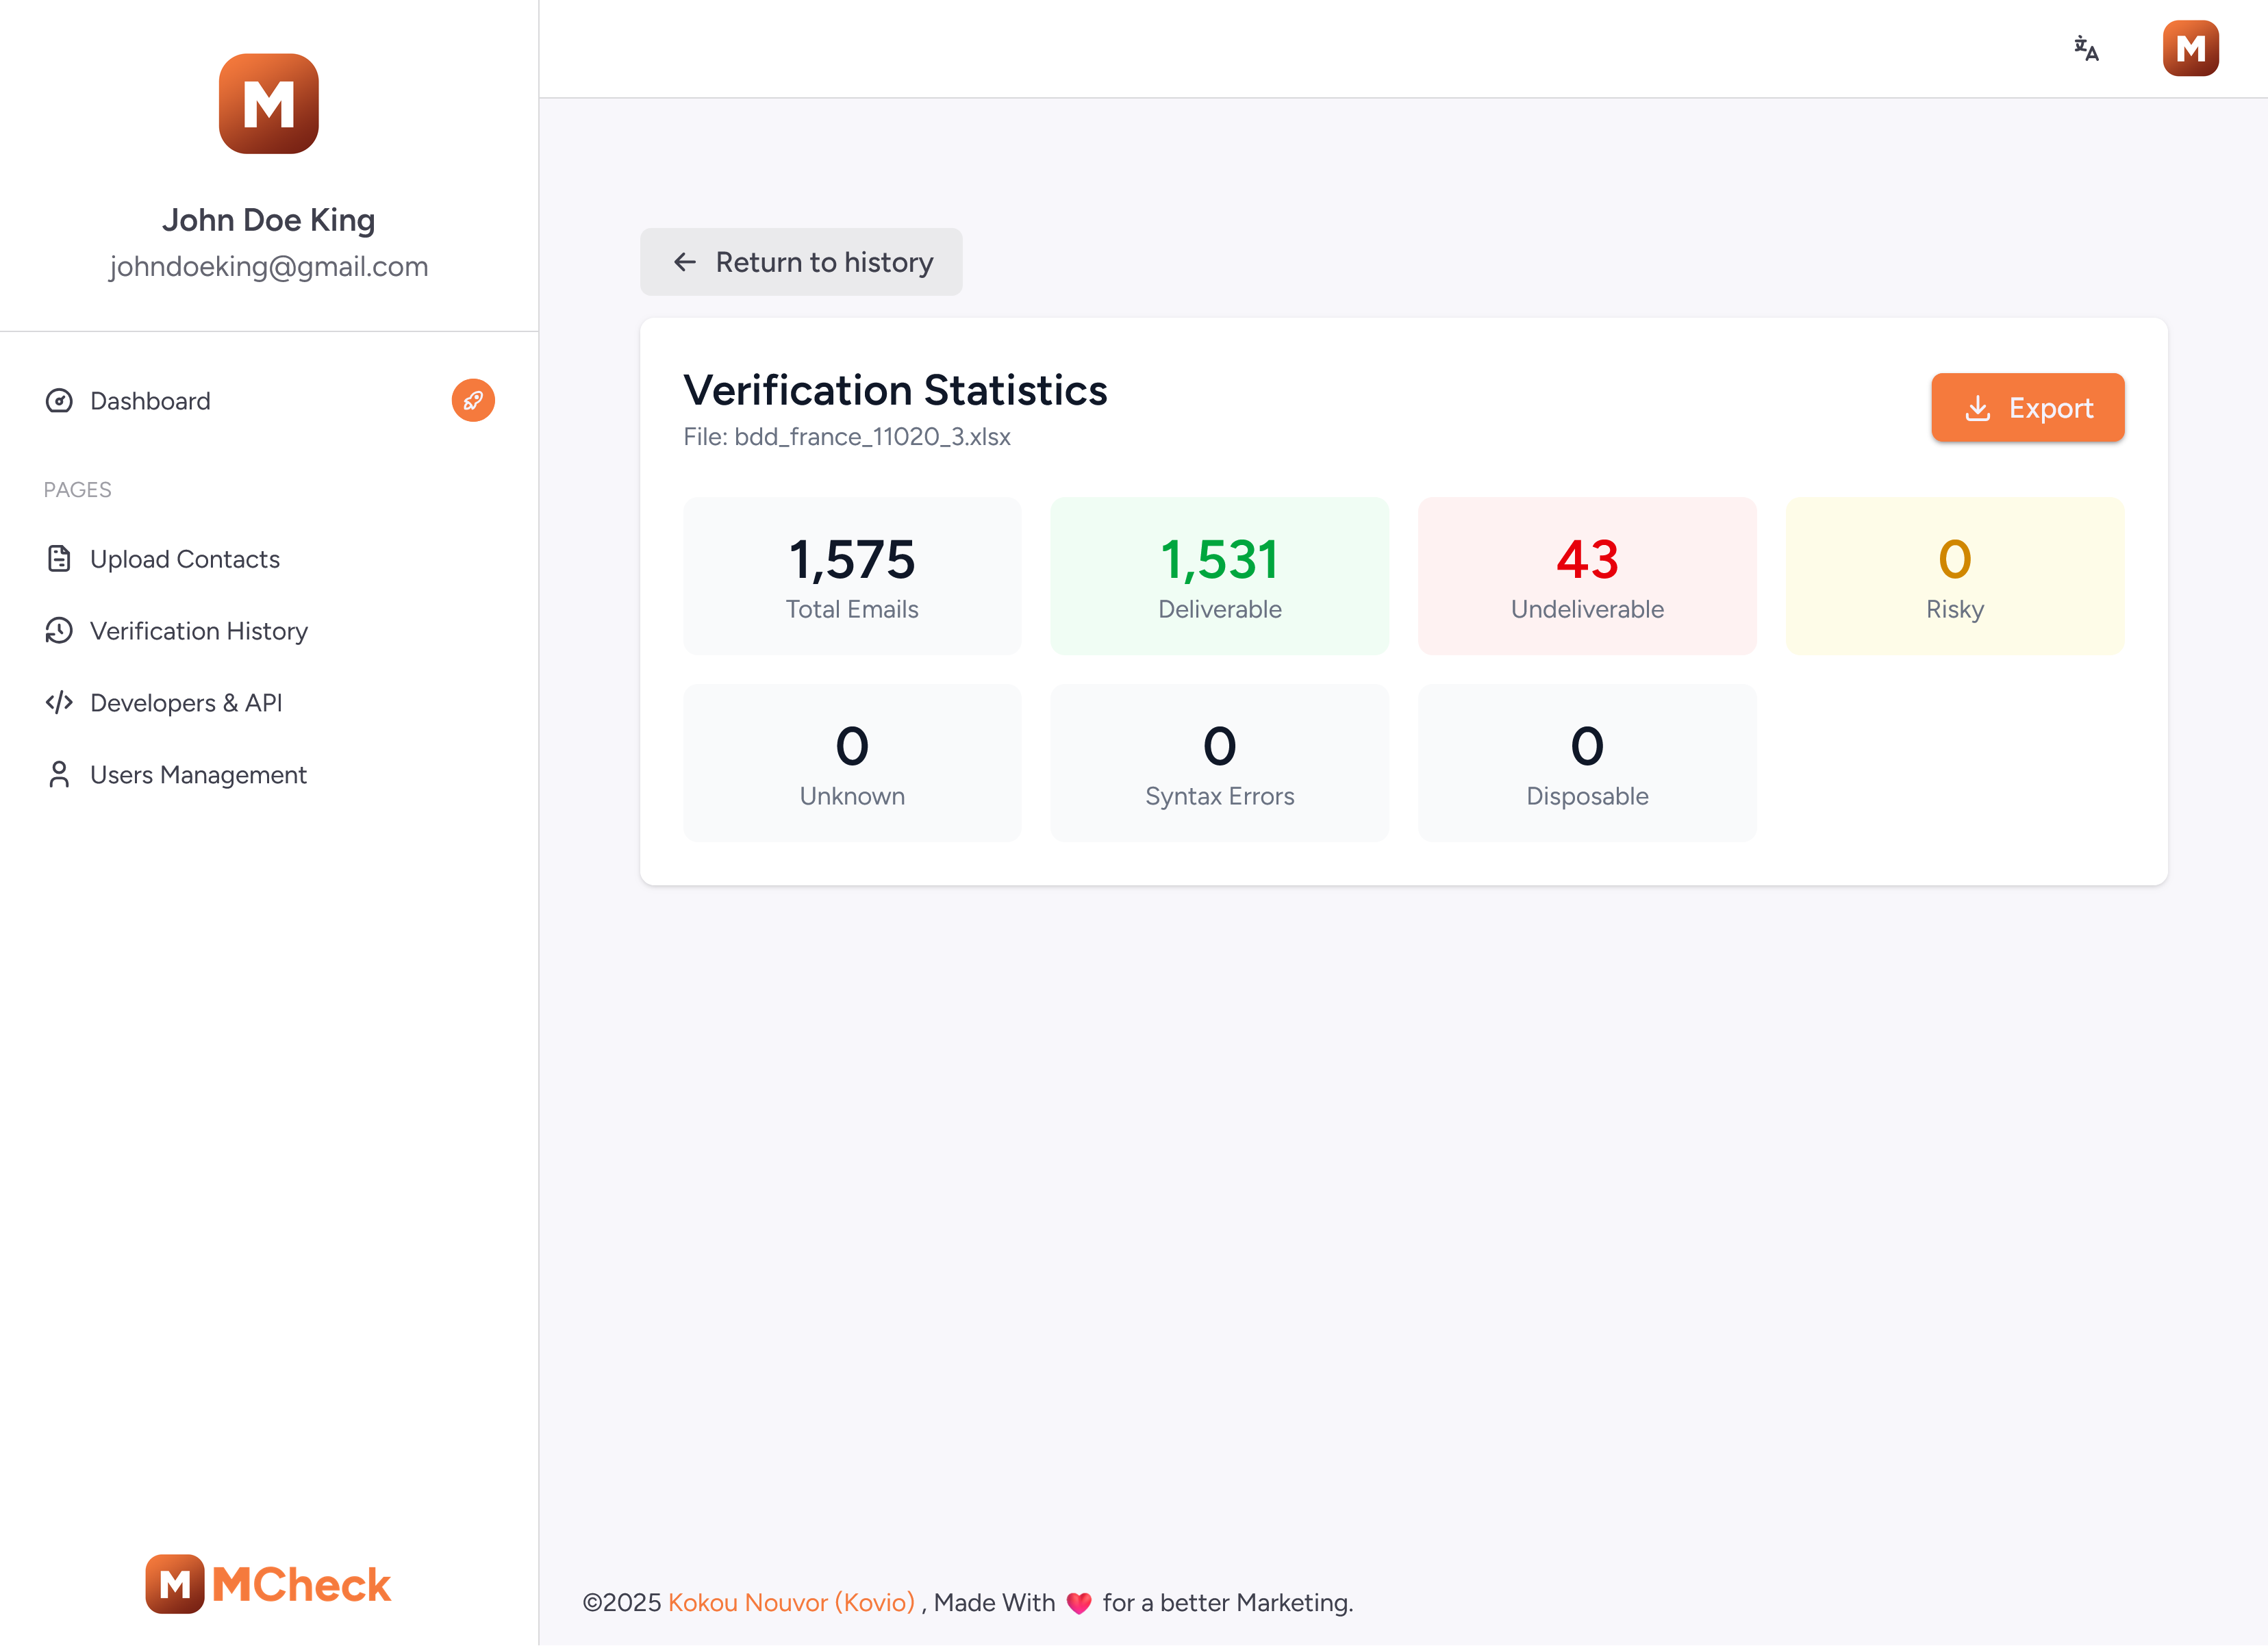Image resolution: width=2268 pixels, height=1646 pixels.
Task: Click the Dashboard gauge icon
Action: (59, 401)
